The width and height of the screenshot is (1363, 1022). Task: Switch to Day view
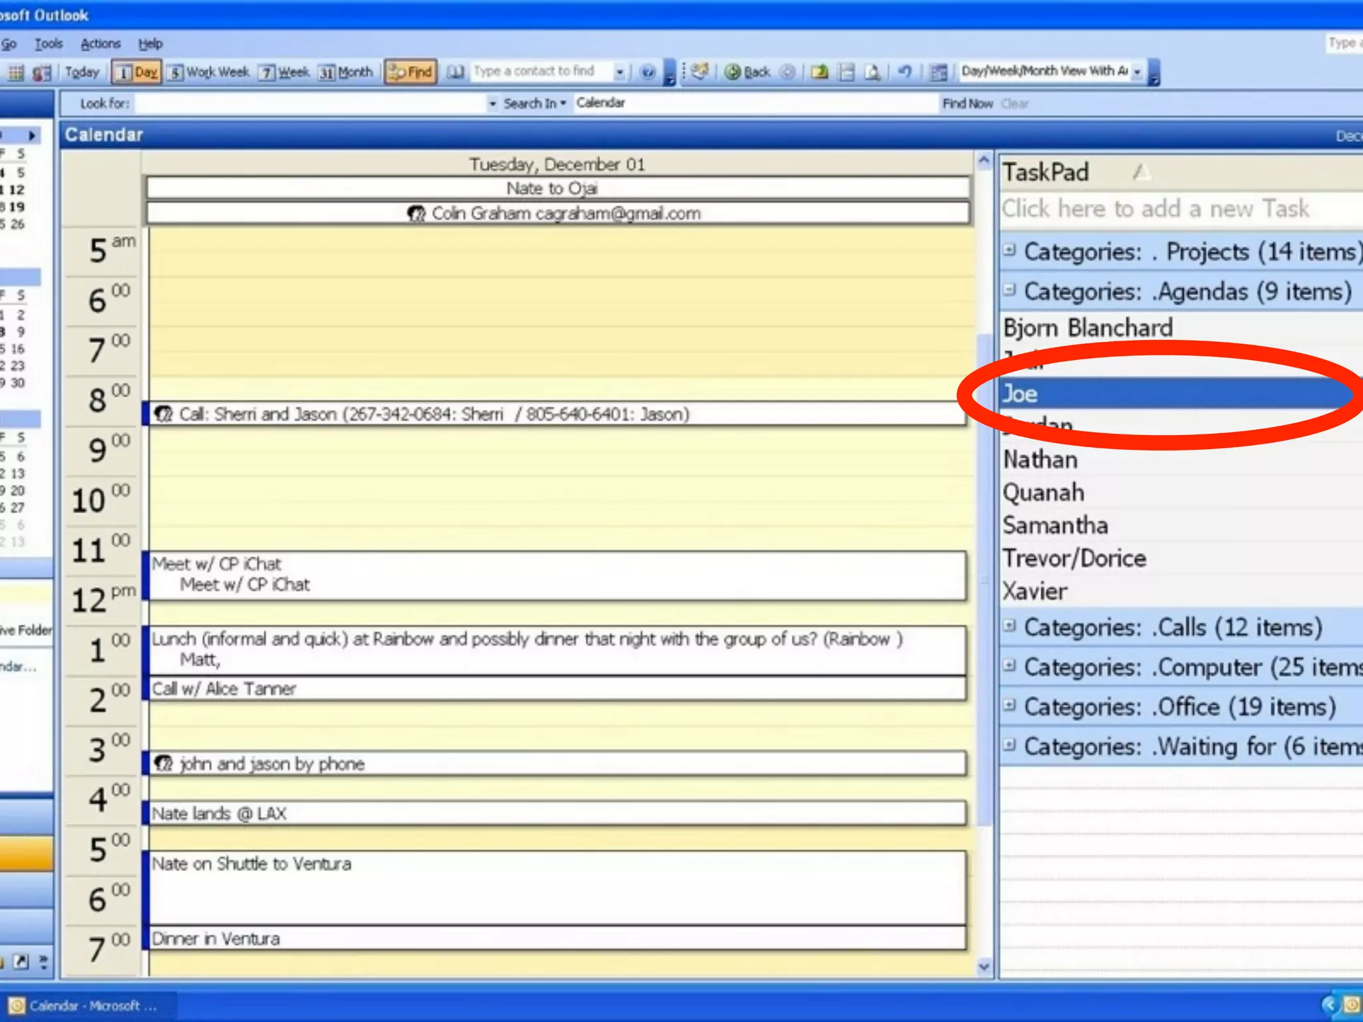(136, 72)
